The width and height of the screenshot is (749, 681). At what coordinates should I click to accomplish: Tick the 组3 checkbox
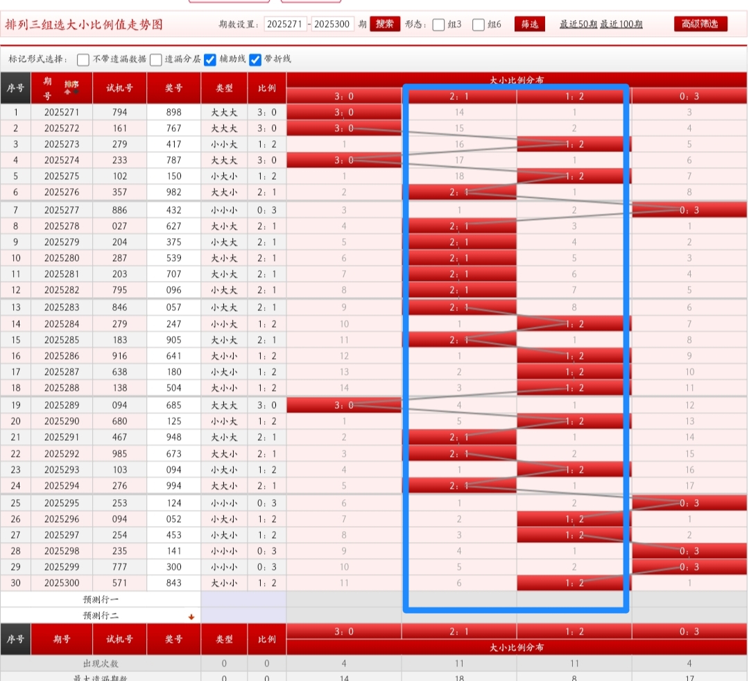point(438,24)
